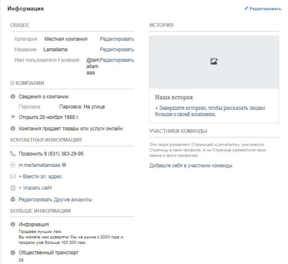
Task: Open Редактировать Другие аккаунты
Action: tap(55, 200)
